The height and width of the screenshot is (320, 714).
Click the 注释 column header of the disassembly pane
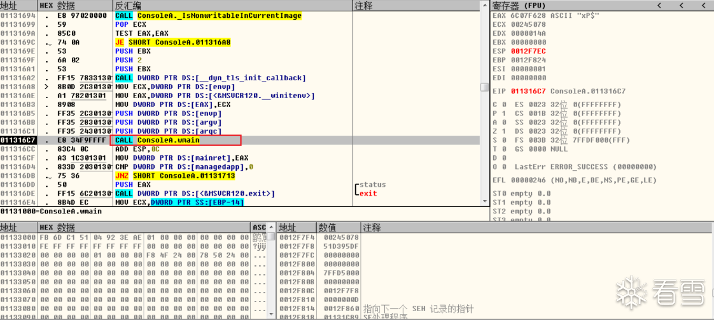click(416, 5)
